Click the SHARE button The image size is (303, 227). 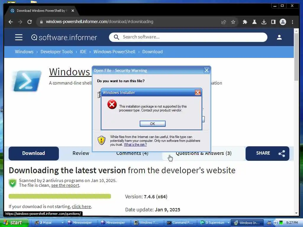click(x=267, y=153)
